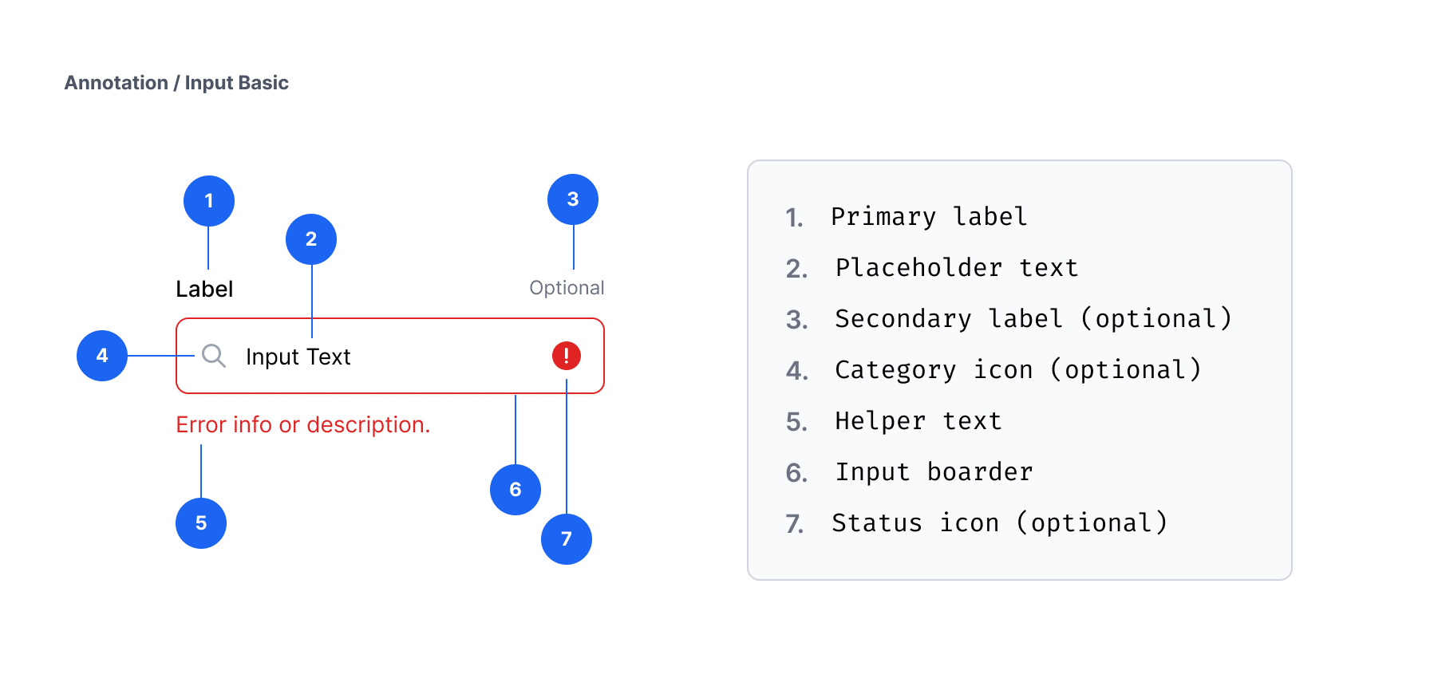Click annotation marker number 6
1430x686 pixels.
click(x=516, y=490)
